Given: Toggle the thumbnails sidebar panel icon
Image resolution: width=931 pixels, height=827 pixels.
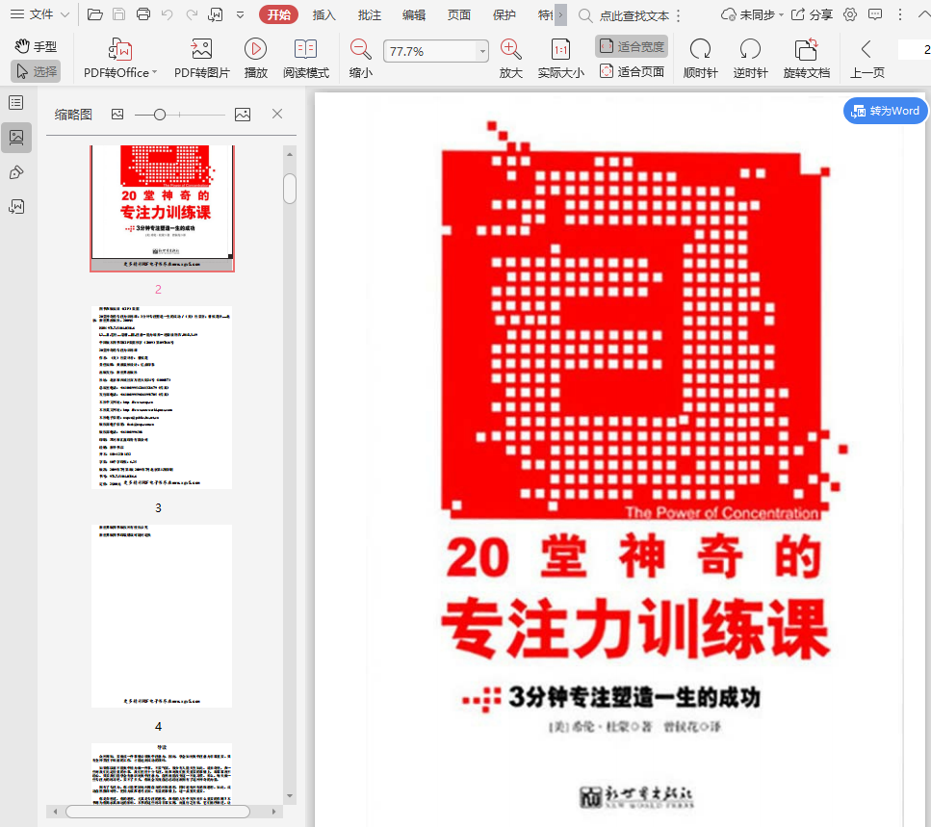Looking at the screenshot, I should coord(16,138).
